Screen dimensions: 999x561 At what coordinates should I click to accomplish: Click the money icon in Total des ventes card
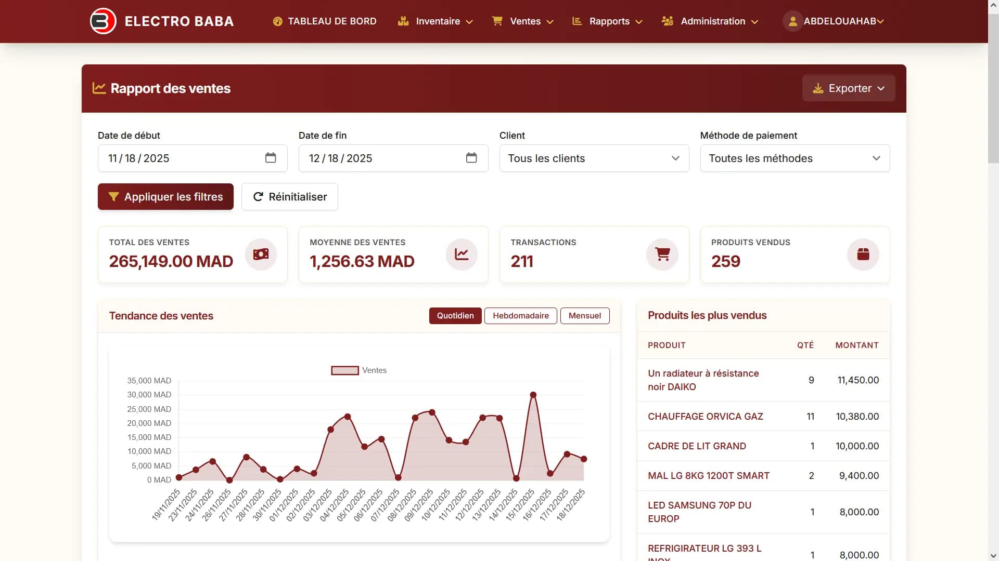pos(261,255)
